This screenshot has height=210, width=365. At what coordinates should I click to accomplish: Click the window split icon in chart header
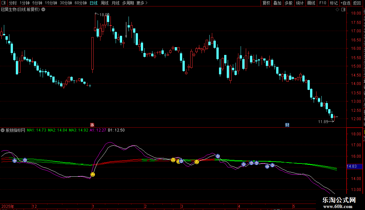point(343,10)
